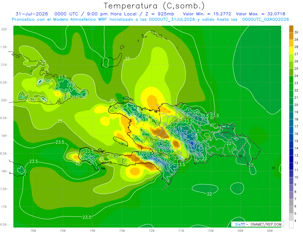
Task: Select 'Valor Max. = 32.0718' text
Action: pos(260,14)
